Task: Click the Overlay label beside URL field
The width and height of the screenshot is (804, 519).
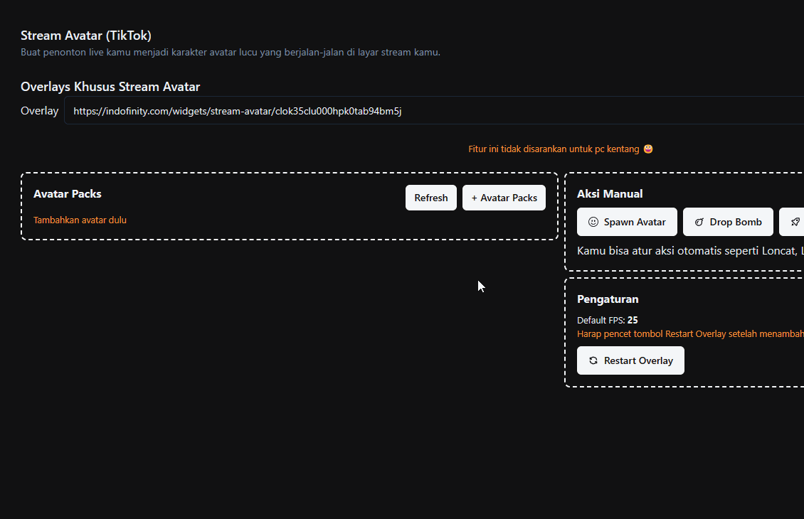Action: coord(39,111)
